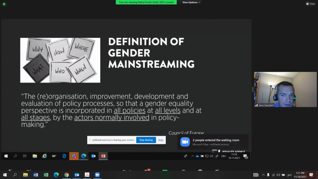This screenshot has height=179, width=318.
Task: Click the Zoom encryption shield icon
Action: [4, 4]
